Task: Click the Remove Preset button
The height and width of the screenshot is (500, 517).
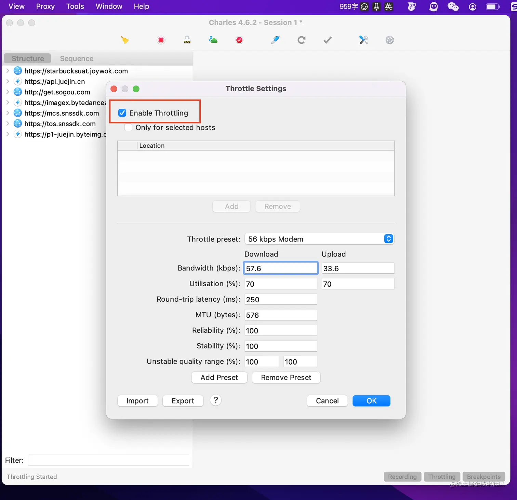Action: pos(286,378)
